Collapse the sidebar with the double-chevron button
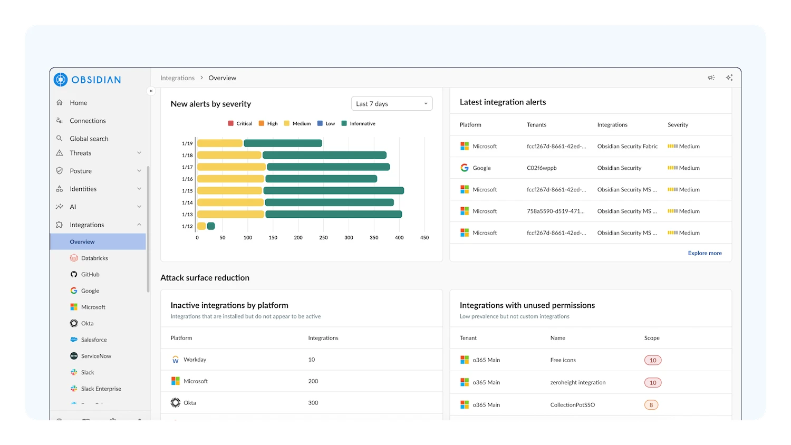The height and width of the screenshot is (445, 791). (x=151, y=91)
